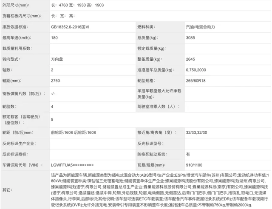Click the 其它 row label
272x209 pixels.
[x=8, y=189]
